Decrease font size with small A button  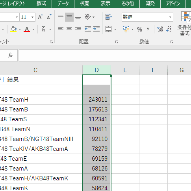(49, 17)
